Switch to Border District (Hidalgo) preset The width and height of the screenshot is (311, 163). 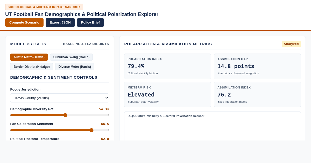click(32, 67)
